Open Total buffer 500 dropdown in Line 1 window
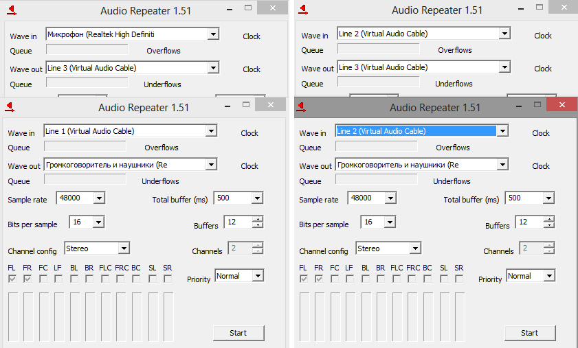578x348 pixels. point(257,198)
